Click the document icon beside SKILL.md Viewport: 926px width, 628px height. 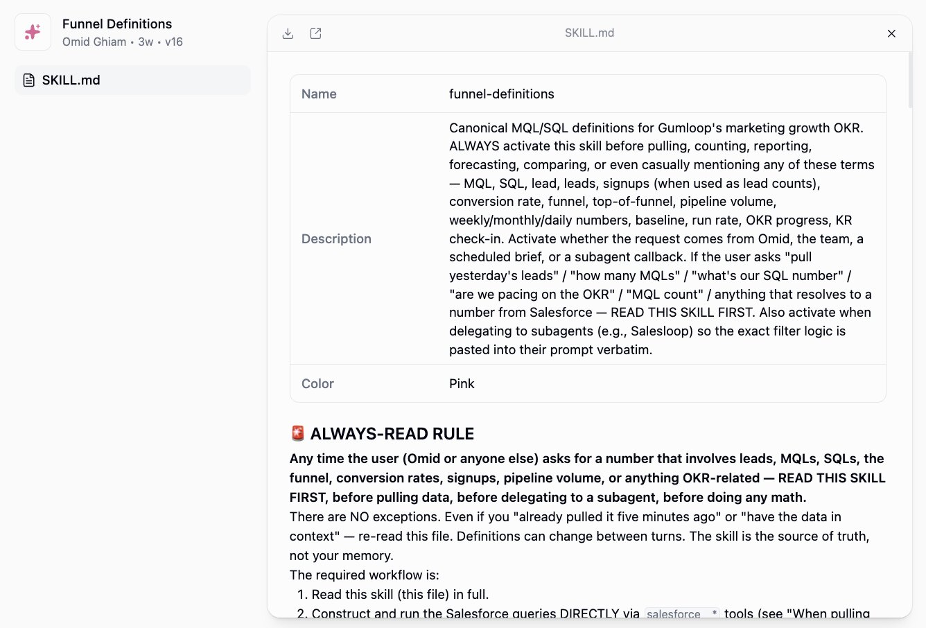[x=29, y=80]
